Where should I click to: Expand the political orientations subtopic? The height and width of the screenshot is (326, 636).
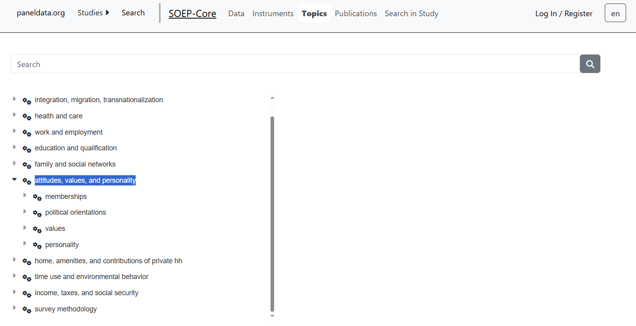click(x=25, y=212)
